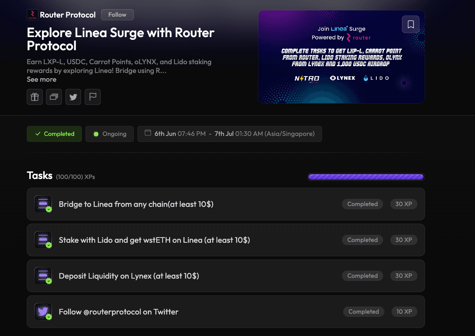Click the green Completed status badge
Image resolution: width=475 pixels, height=336 pixels.
[54, 134]
